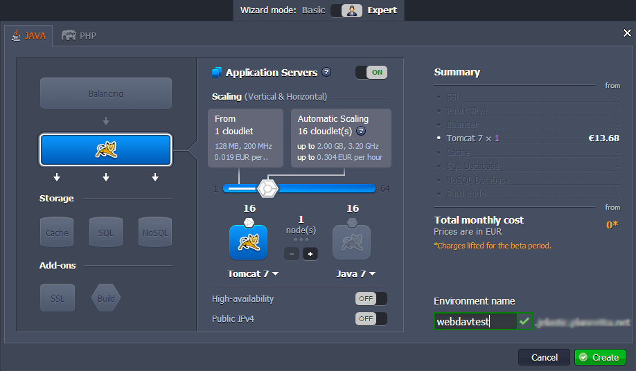Click the Cache summary row
Image resolution: width=636 pixels, height=371 pixels.
click(x=529, y=152)
